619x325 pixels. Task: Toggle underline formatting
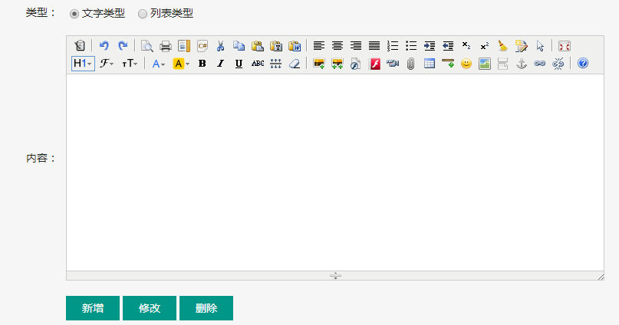coord(239,63)
